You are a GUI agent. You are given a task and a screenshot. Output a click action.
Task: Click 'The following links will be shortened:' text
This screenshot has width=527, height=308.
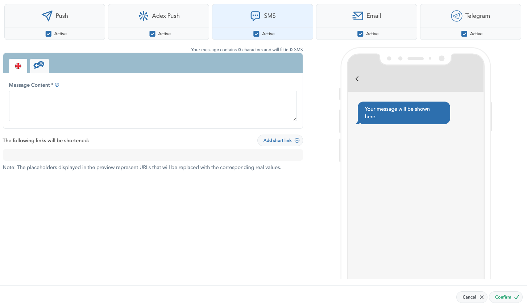click(x=46, y=140)
